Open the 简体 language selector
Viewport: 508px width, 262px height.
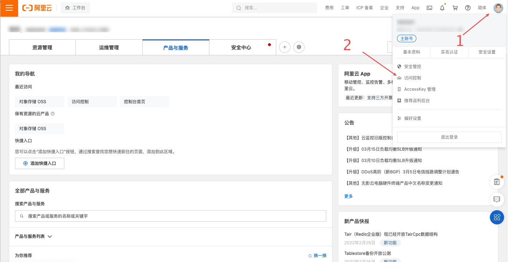click(x=482, y=7)
